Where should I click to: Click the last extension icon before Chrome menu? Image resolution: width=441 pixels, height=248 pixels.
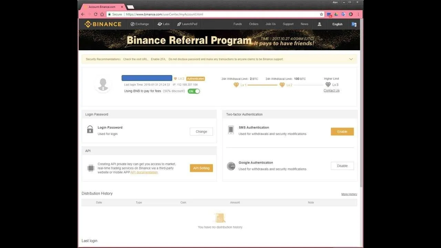[x=351, y=14]
